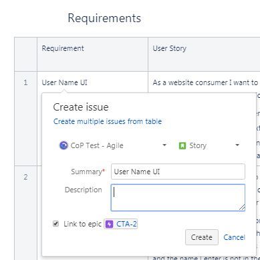Expand the project dropdown arrow
Image resolution: width=260 pixels, height=260 pixels.
tap(164, 145)
